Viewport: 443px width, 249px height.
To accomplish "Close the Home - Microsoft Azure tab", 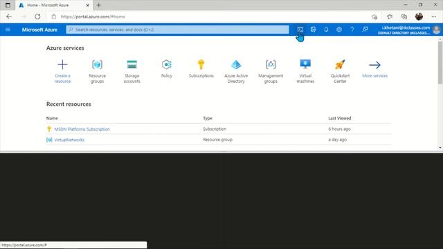I will pos(88,5).
